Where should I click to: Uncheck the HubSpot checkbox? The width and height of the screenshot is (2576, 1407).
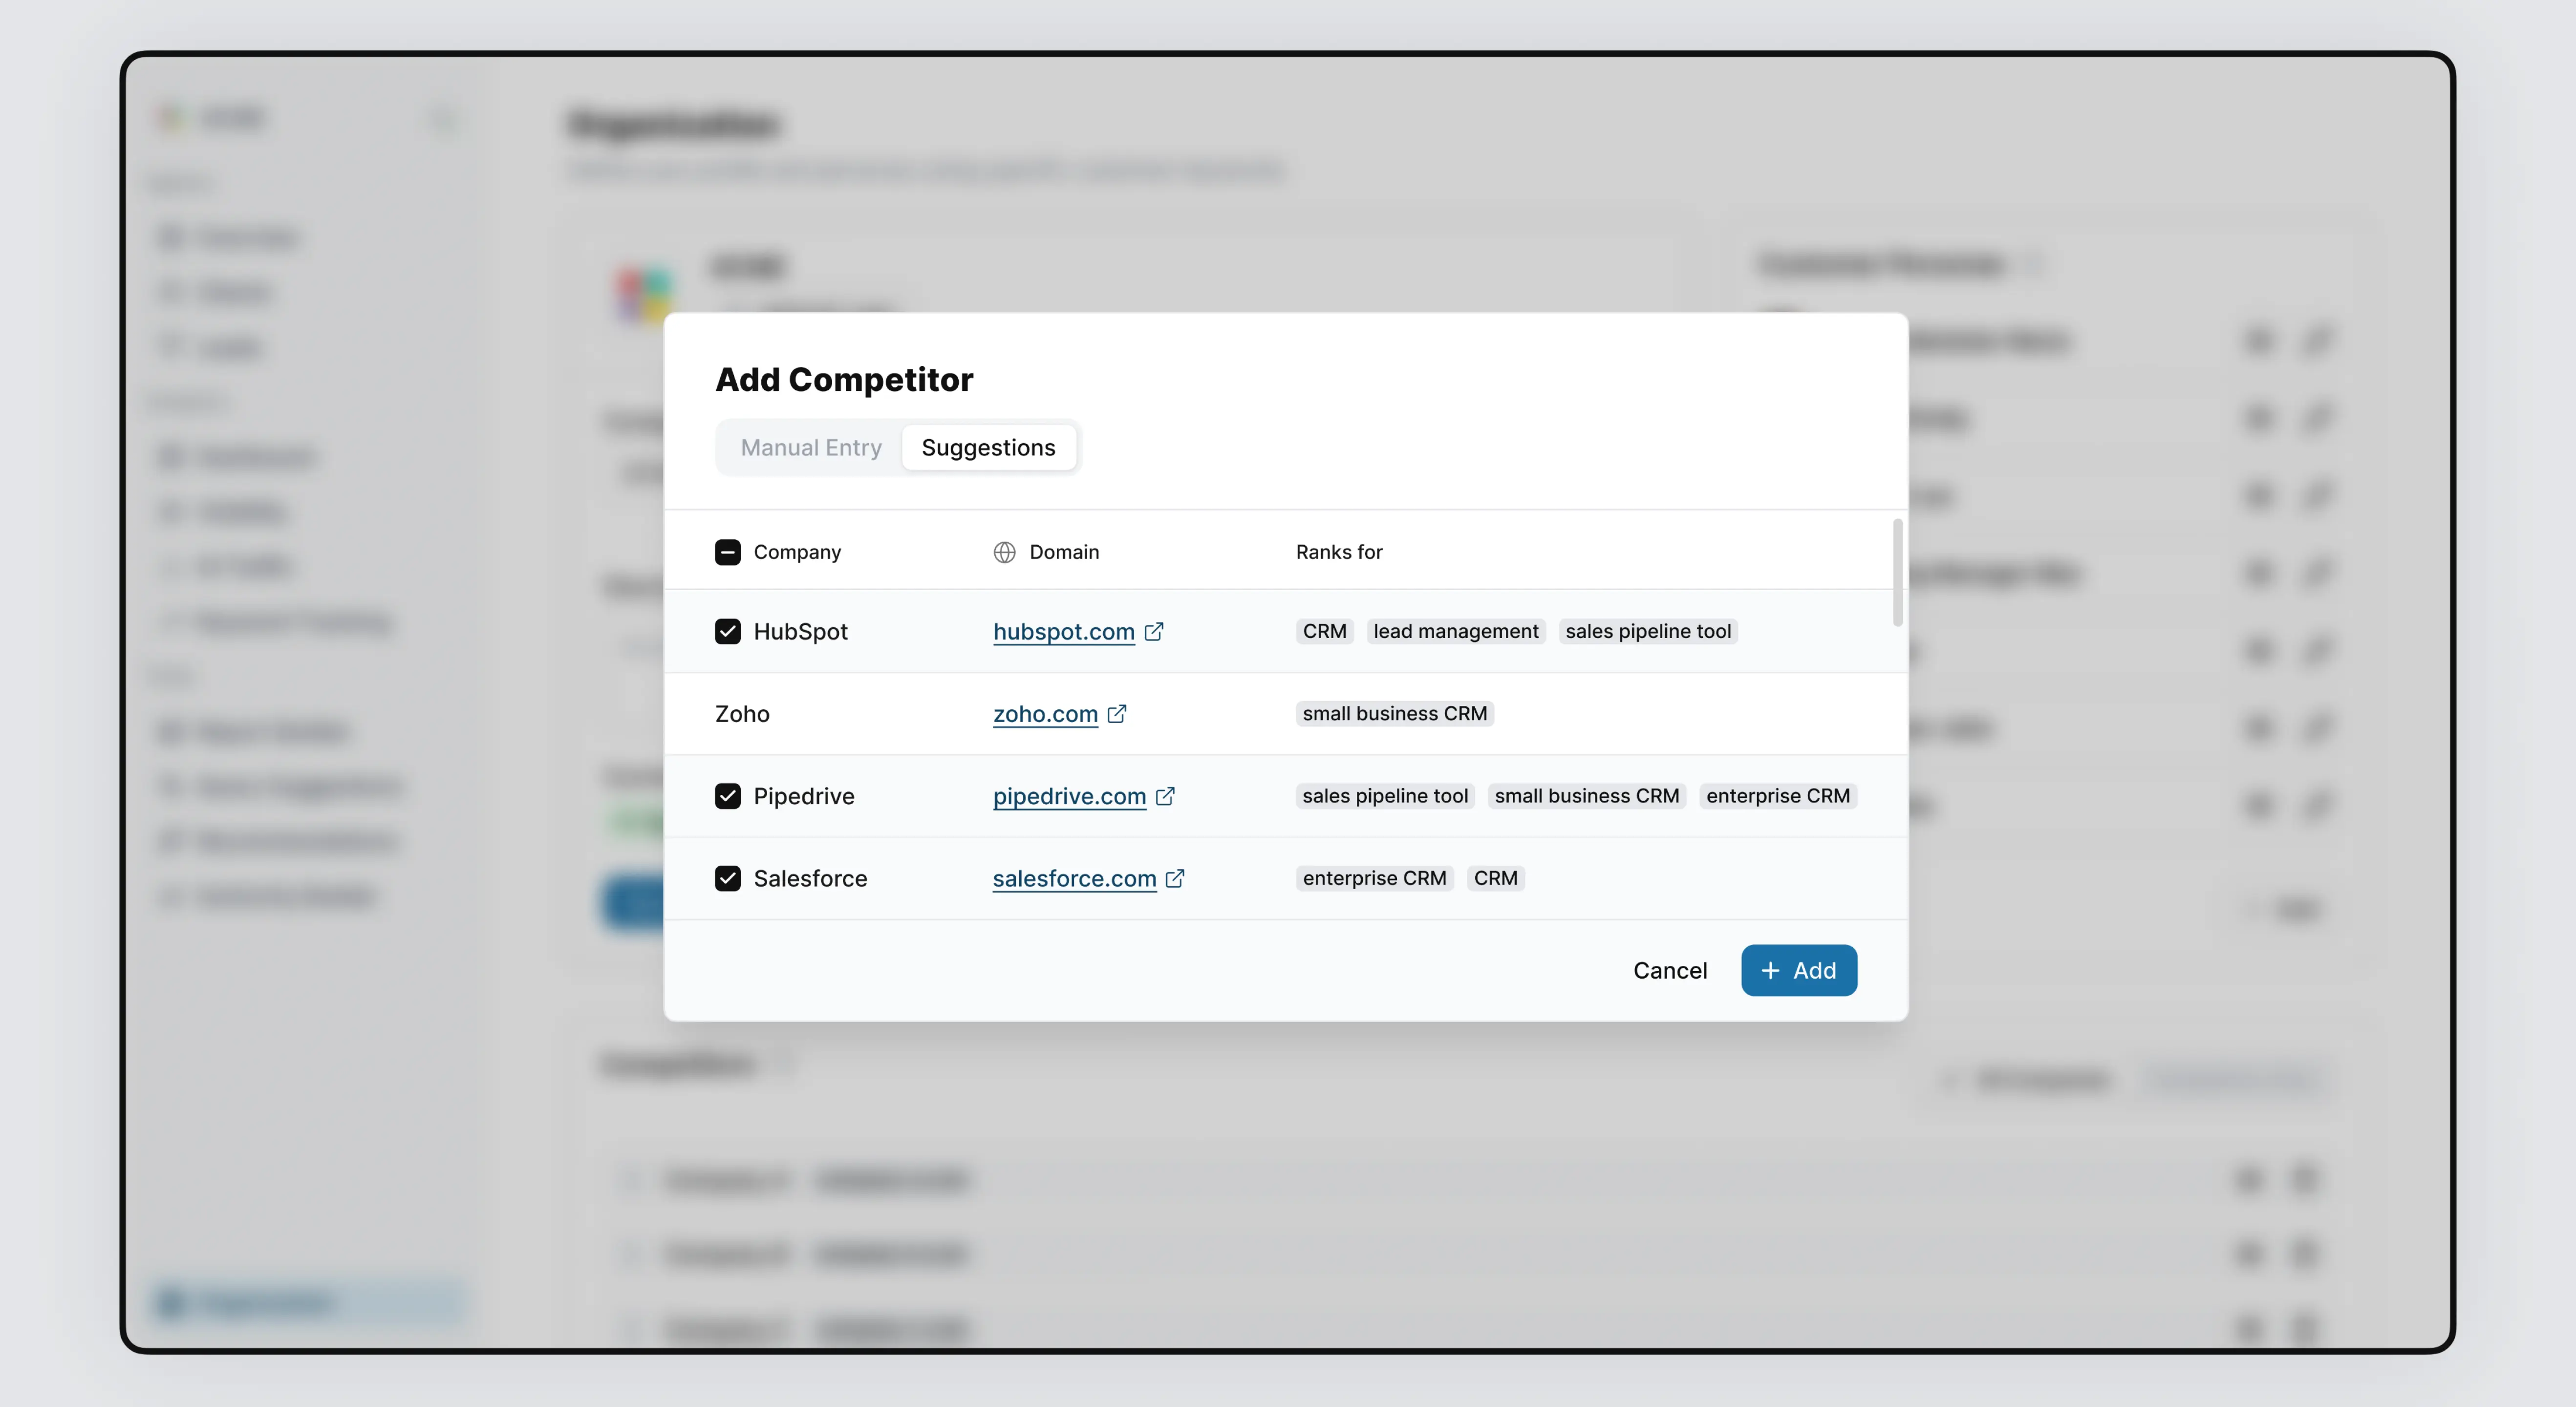(728, 631)
